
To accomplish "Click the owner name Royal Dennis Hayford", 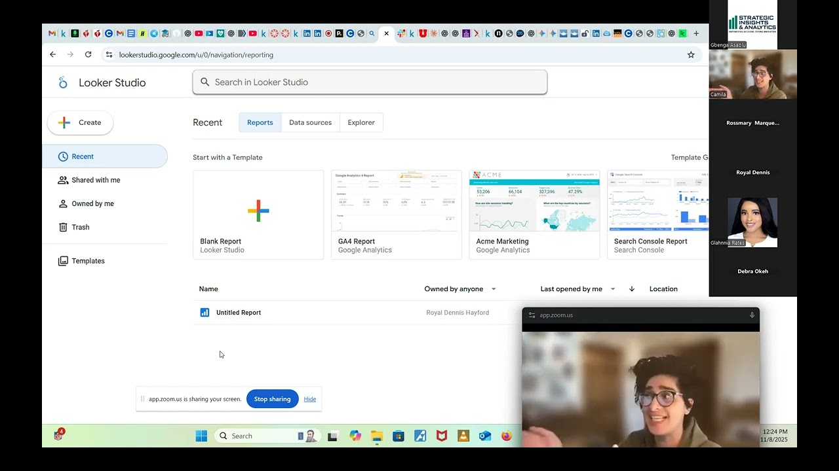I will pos(458,313).
